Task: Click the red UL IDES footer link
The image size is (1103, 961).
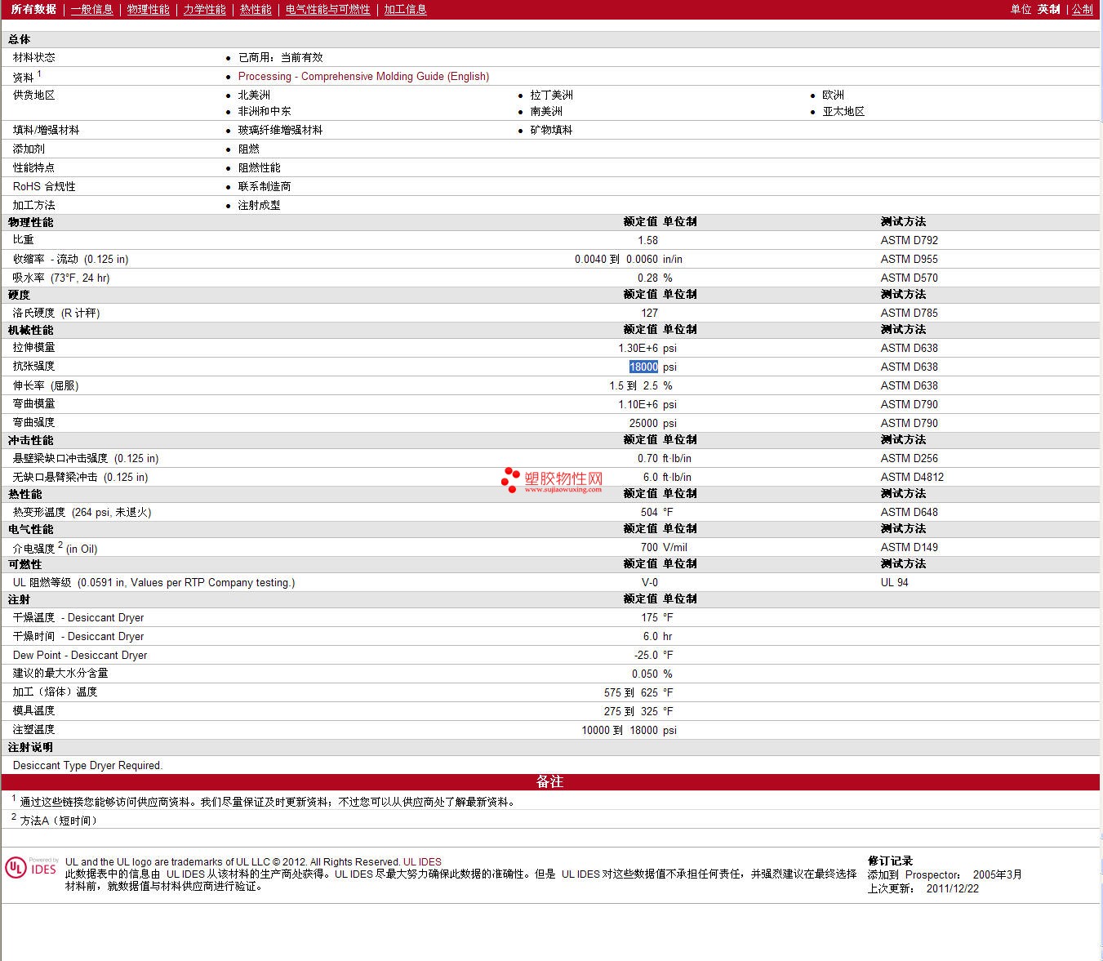Action: [x=422, y=862]
